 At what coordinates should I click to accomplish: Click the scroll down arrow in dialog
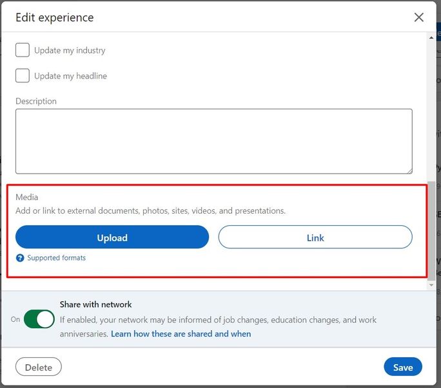click(433, 285)
